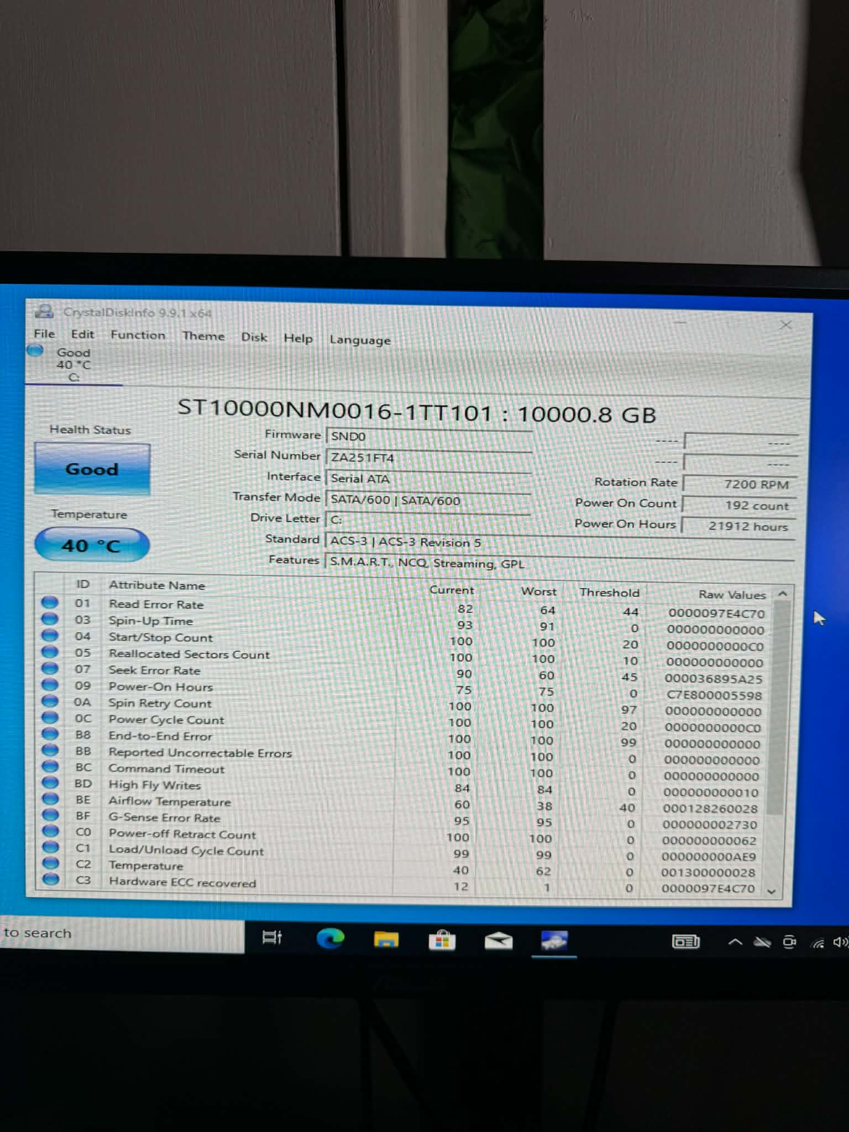This screenshot has height=1132, width=849.
Task: Click status icon for Read Error Rate
Action: click(x=50, y=602)
